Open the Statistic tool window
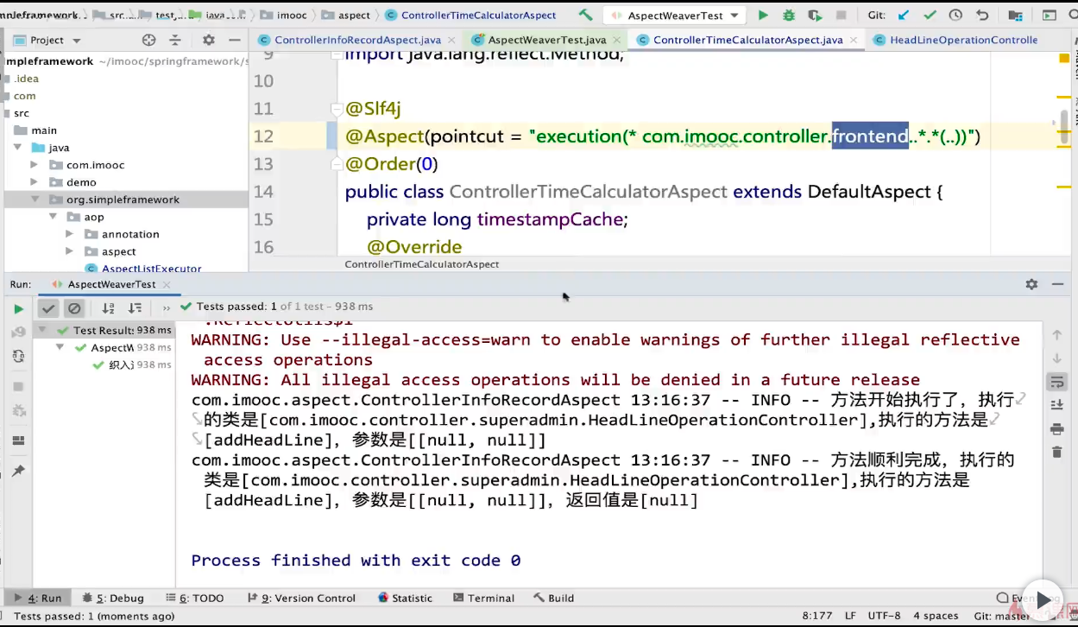This screenshot has width=1078, height=627. click(405, 598)
